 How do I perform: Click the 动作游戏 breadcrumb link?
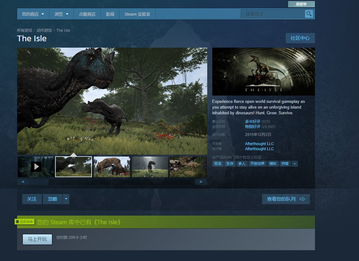pyautogui.click(x=44, y=30)
